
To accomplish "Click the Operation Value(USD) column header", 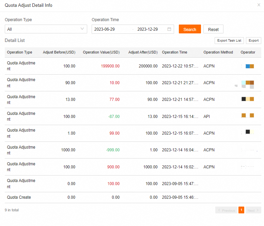I will click(101, 52).
